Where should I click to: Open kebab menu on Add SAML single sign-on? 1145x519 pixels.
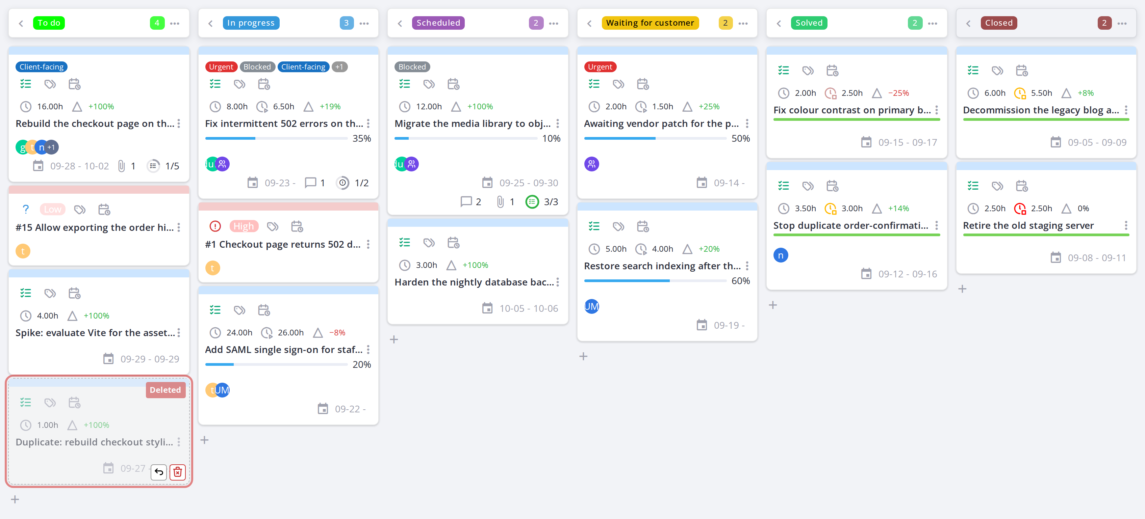click(x=368, y=349)
